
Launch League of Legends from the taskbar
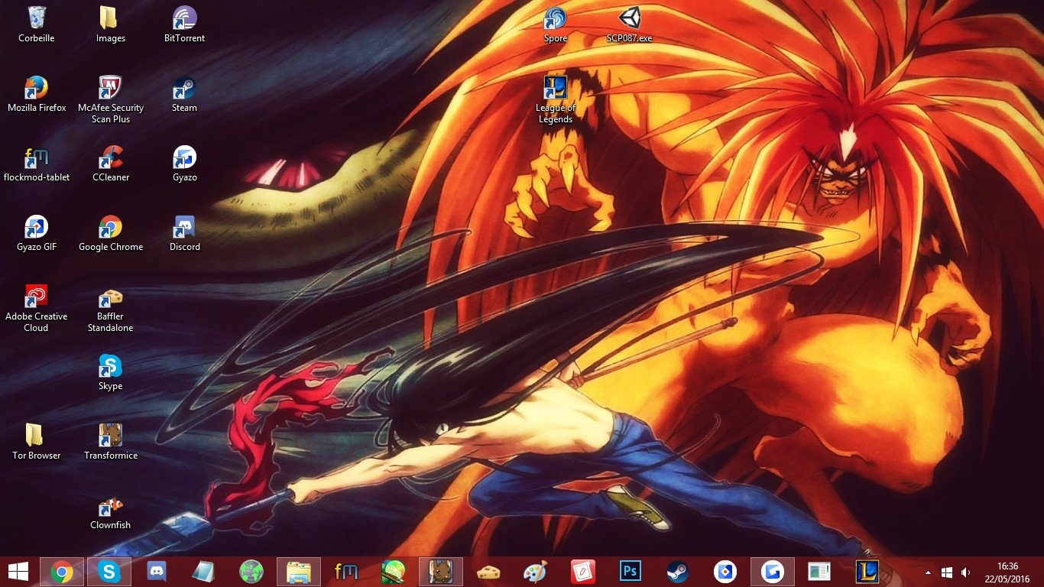[x=867, y=572]
